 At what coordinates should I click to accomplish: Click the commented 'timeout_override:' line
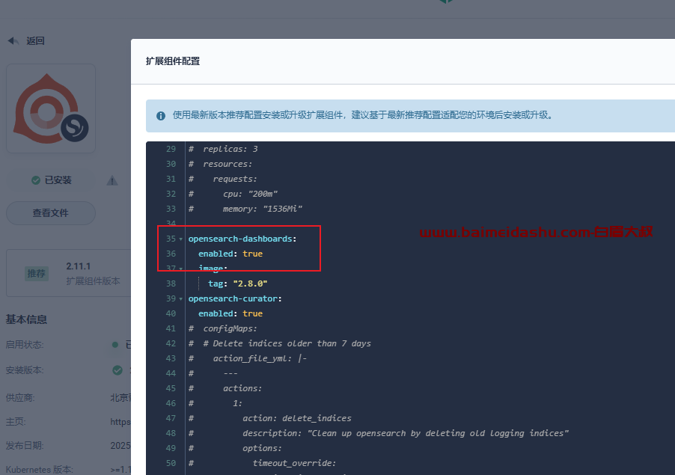[262, 463]
